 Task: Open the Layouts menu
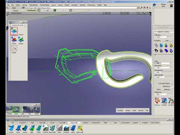(x=24, y=5)
